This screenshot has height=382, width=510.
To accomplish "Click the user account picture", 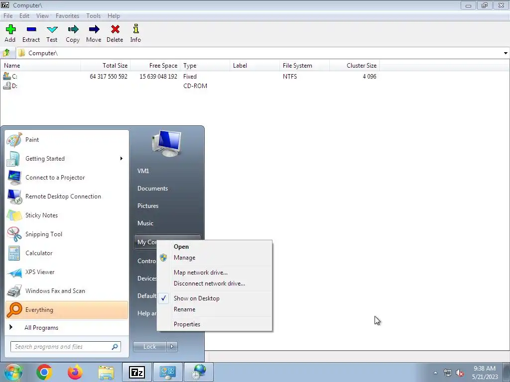I will [x=167, y=143].
